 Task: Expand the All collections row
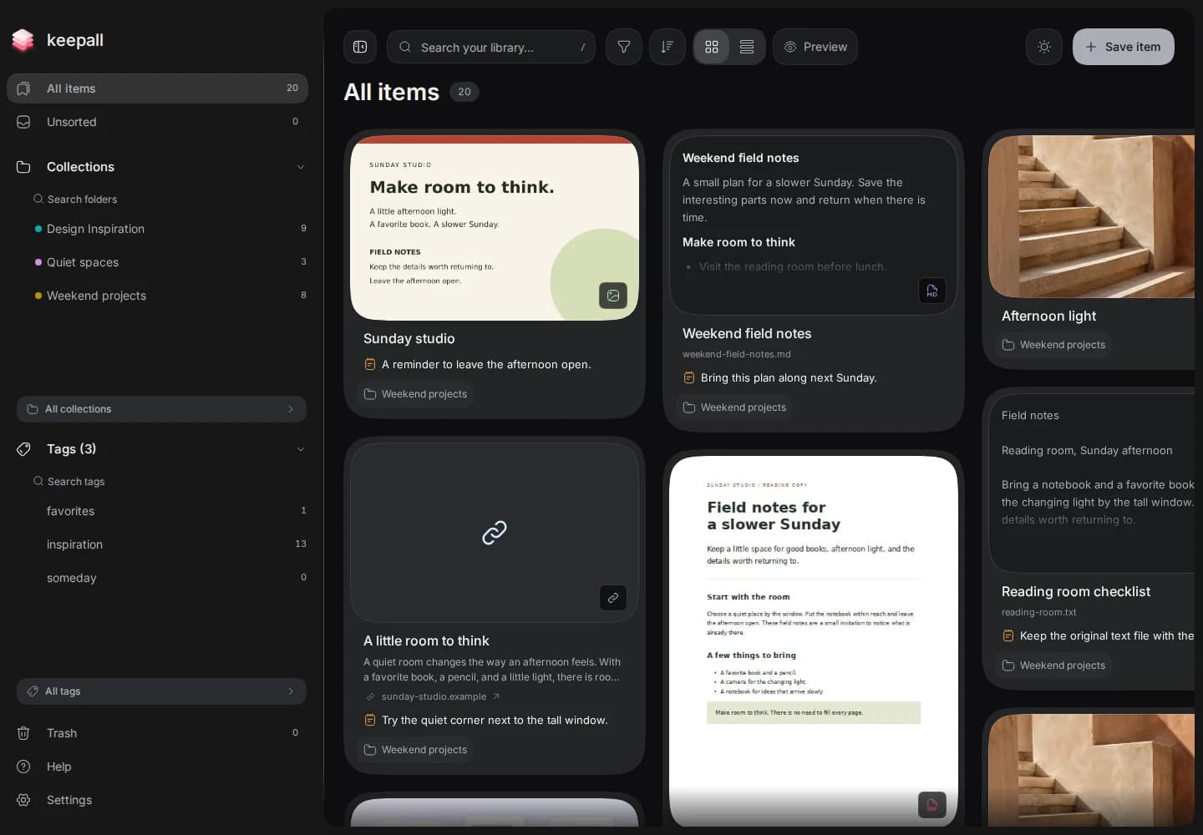click(161, 409)
